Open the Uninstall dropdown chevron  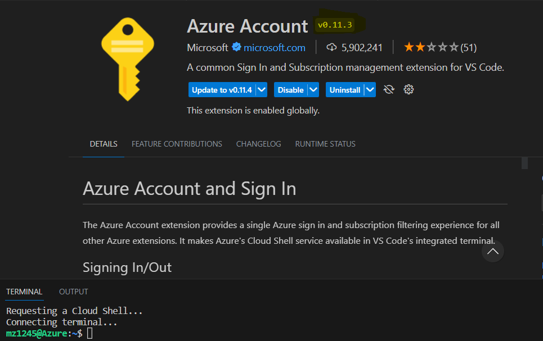369,89
